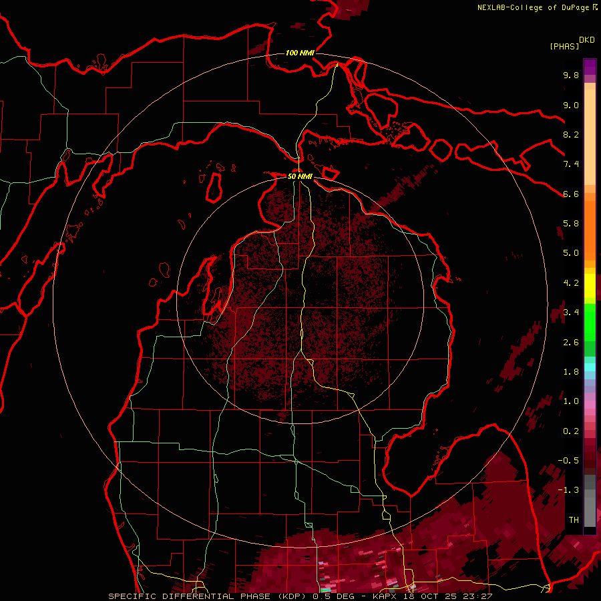601x601 pixels.
Task: Click the 8.2 value on the color scale
Action: pos(571,134)
